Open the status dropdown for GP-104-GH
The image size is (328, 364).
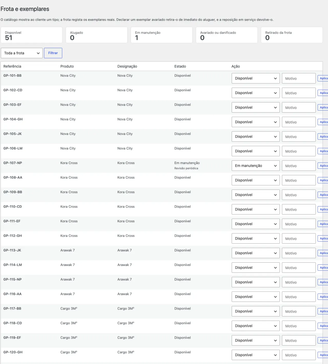coord(255,122)
